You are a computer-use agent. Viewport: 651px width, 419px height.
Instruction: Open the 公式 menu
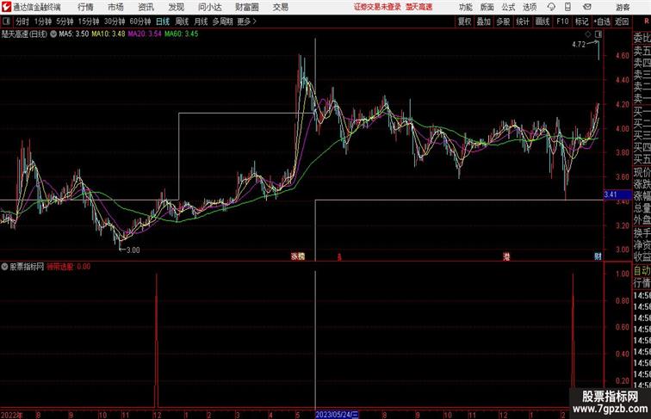(508, 7)
